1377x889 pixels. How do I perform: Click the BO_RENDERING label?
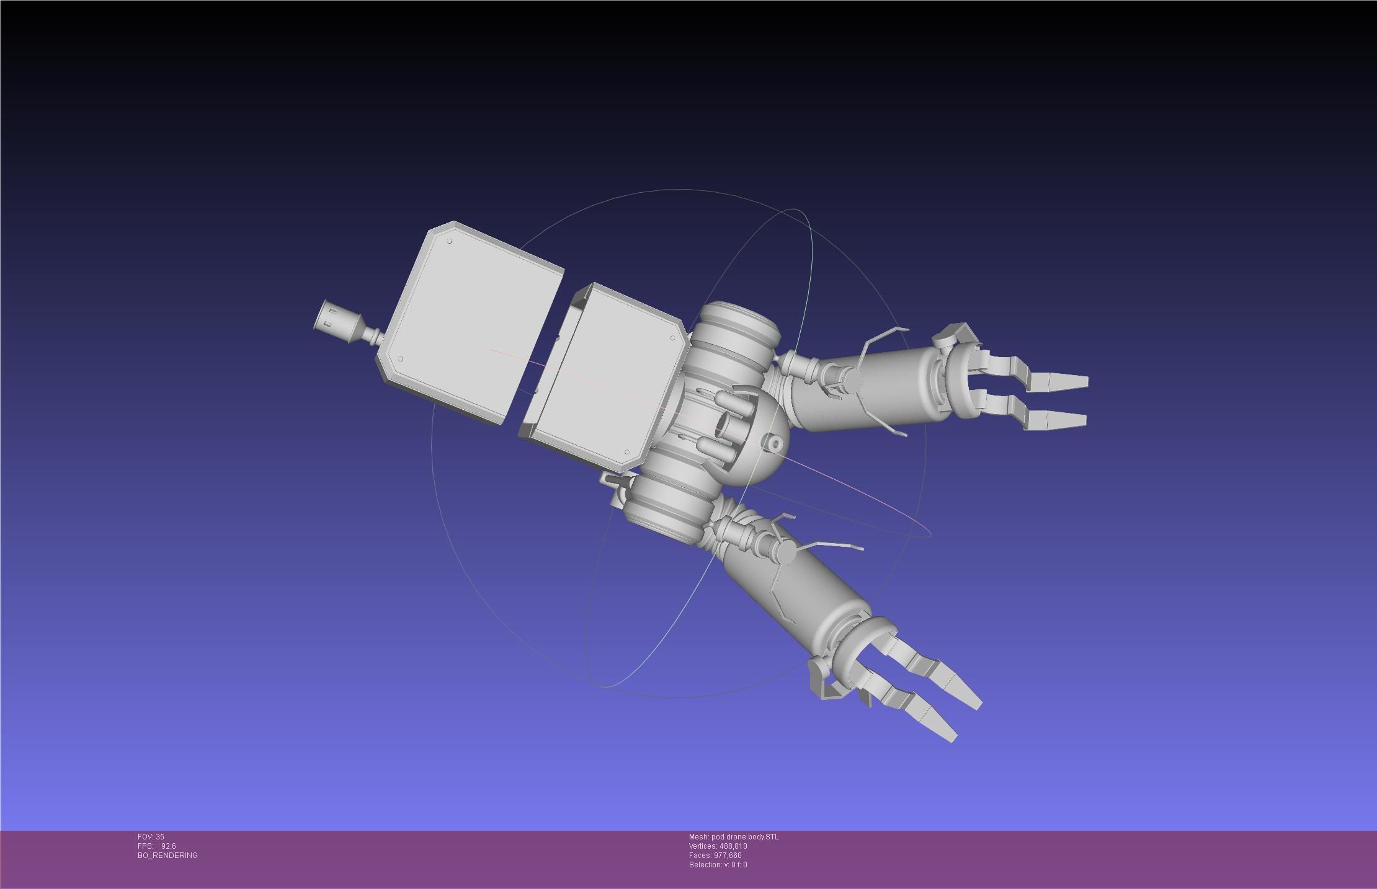pos(167,856)
